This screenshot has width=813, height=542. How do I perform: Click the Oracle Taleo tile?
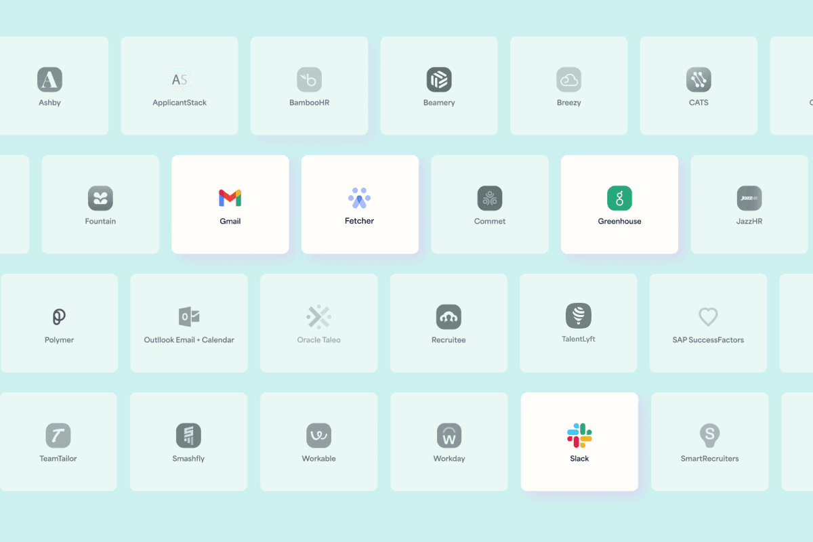pos(318,316)
